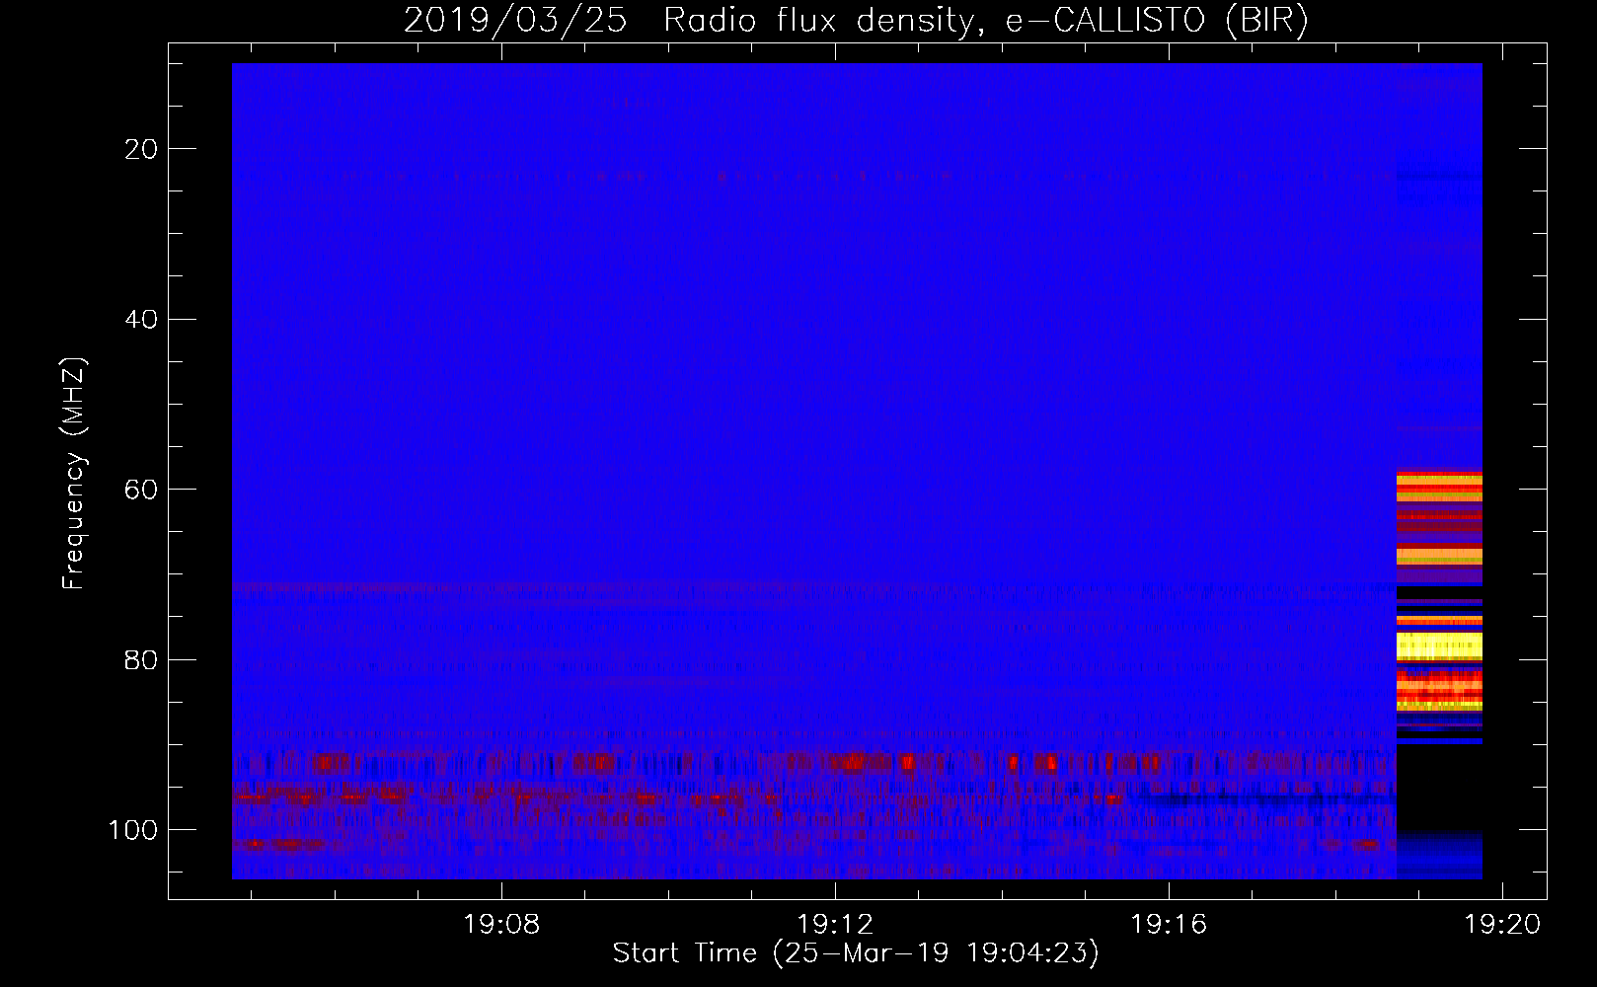Select the 'Frequency (MHZ)' axis label

(74, 473)
